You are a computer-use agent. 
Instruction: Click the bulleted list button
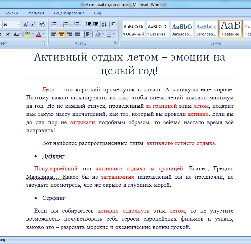pyautogui.click(x=53, y=24)
